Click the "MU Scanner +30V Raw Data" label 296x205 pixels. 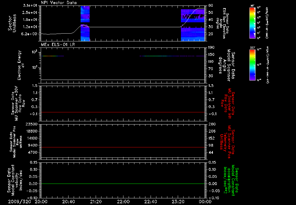pos(18,103)
